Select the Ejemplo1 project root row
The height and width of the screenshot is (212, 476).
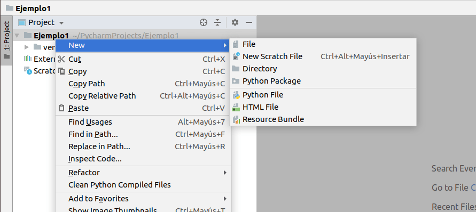tap(135, 36)
